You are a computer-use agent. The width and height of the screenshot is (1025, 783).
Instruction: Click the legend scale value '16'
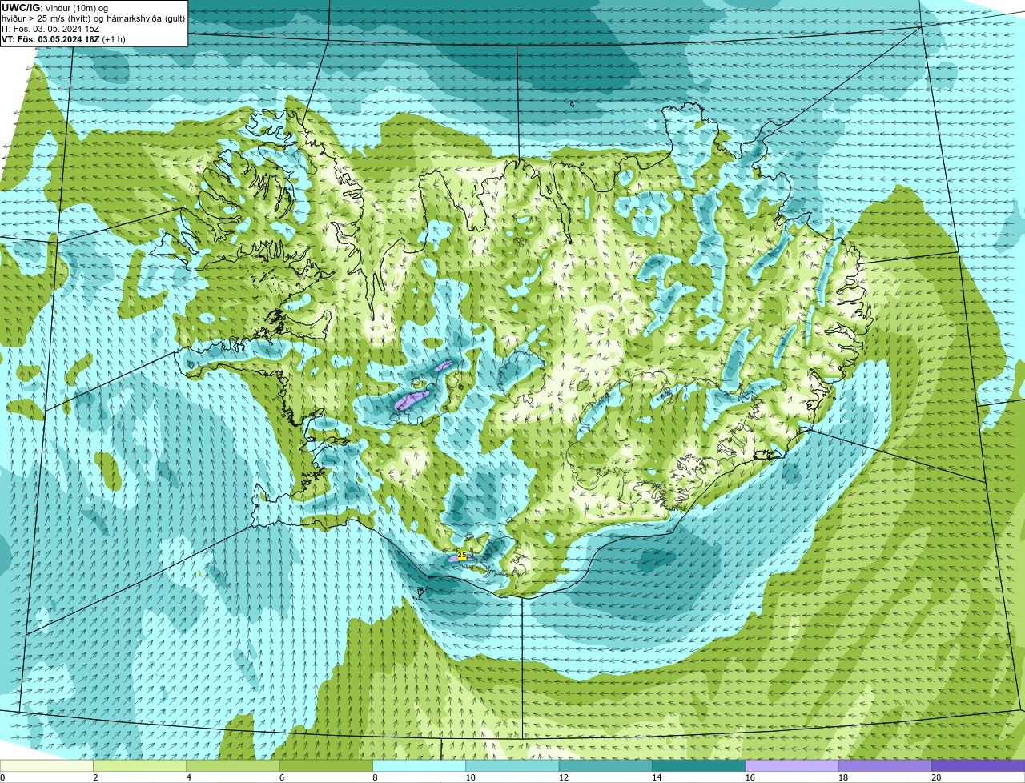(x=750, y=777)
